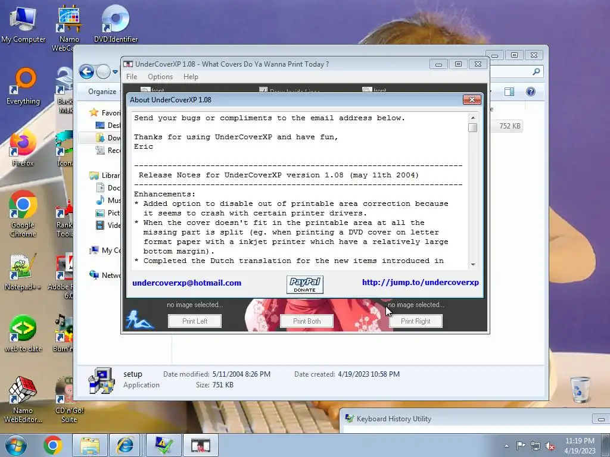610x457 pixels.
Task: Click the undercoverxp@hotmail.com email link
Action: [186, 283]
